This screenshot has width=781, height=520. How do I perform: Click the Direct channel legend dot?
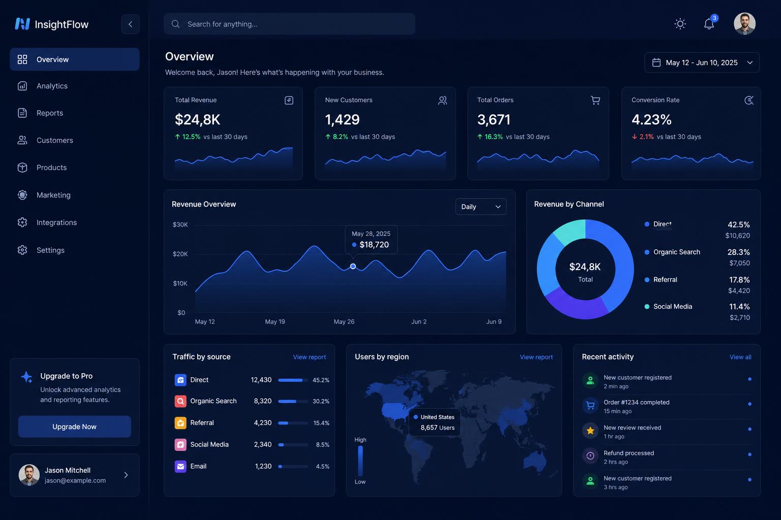tap(647, 224)
